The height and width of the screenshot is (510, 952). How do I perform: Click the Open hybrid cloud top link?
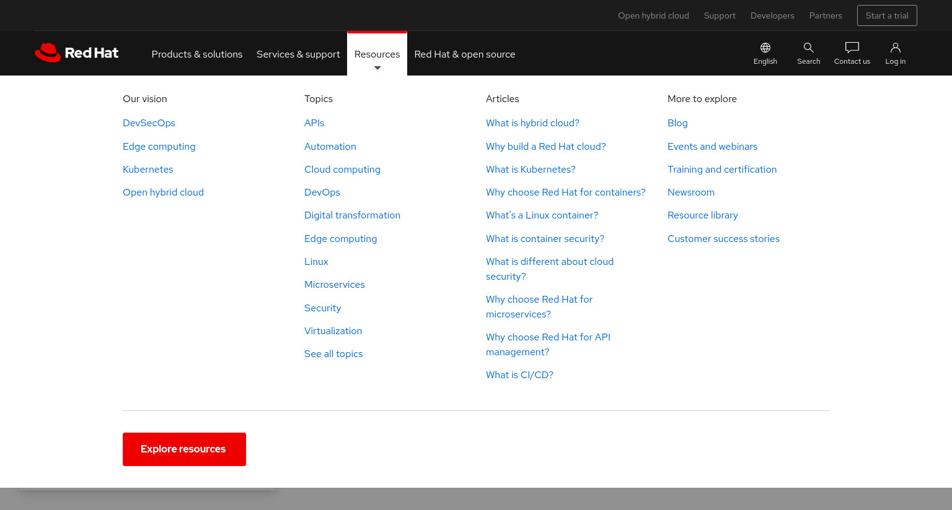[653, 15]
